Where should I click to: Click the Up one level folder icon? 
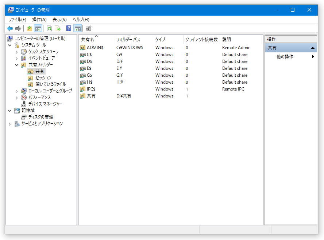coord(30,28)
